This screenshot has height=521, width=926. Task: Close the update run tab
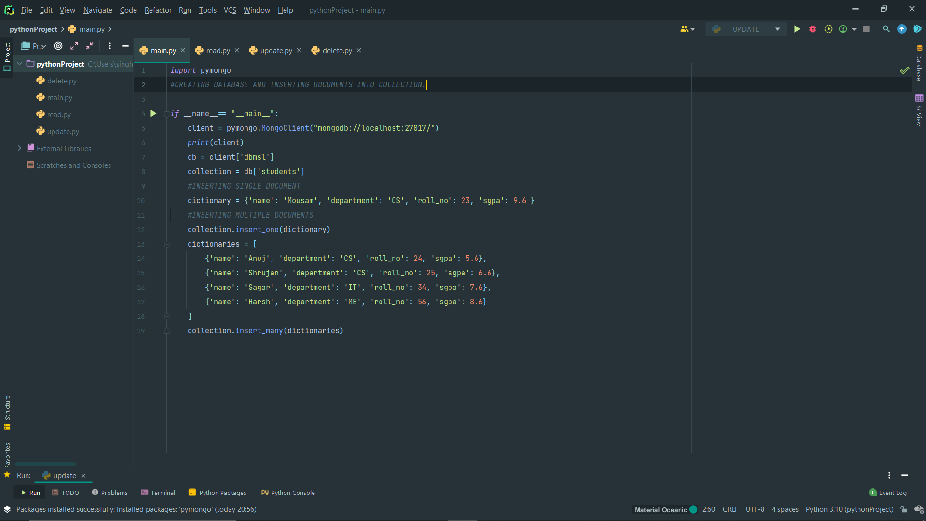pos(83,476)
